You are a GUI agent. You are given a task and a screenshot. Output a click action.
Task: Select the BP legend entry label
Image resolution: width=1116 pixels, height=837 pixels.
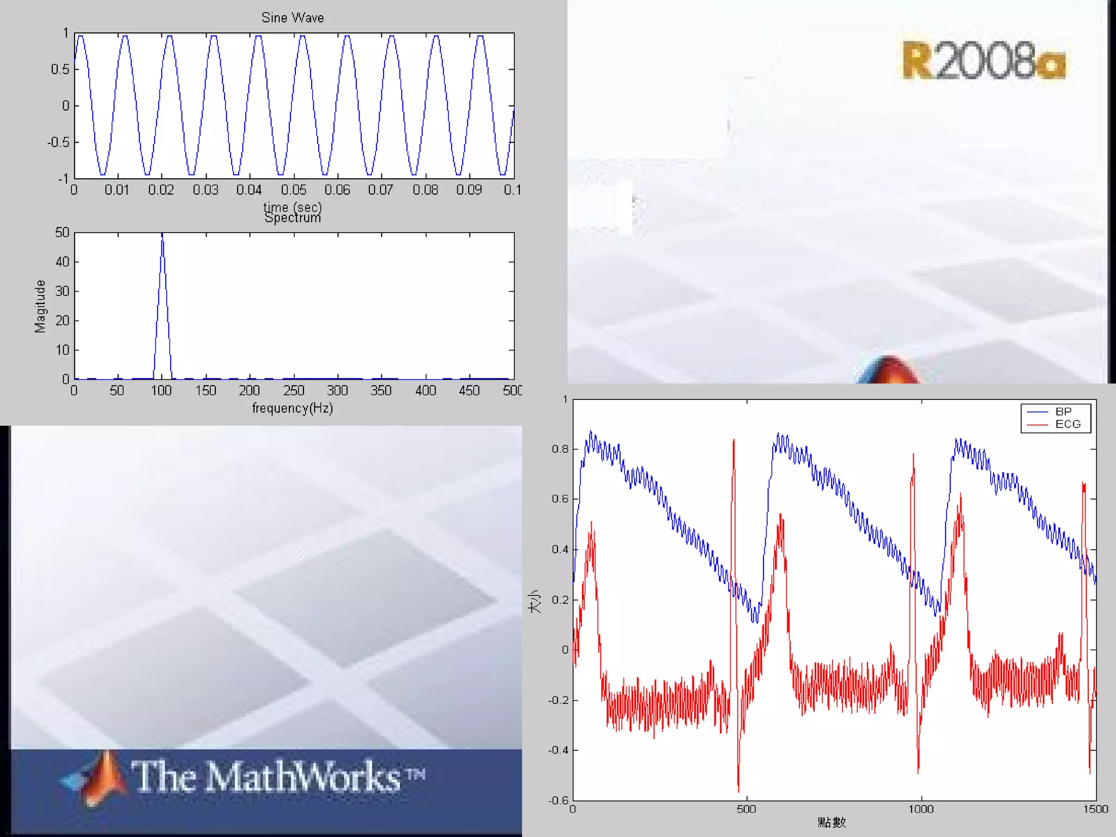[x=1063, y=412]
